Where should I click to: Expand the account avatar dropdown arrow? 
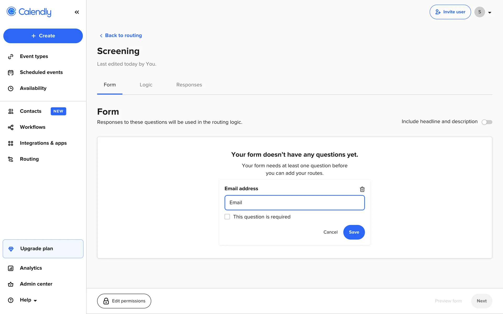coord(490,12)
